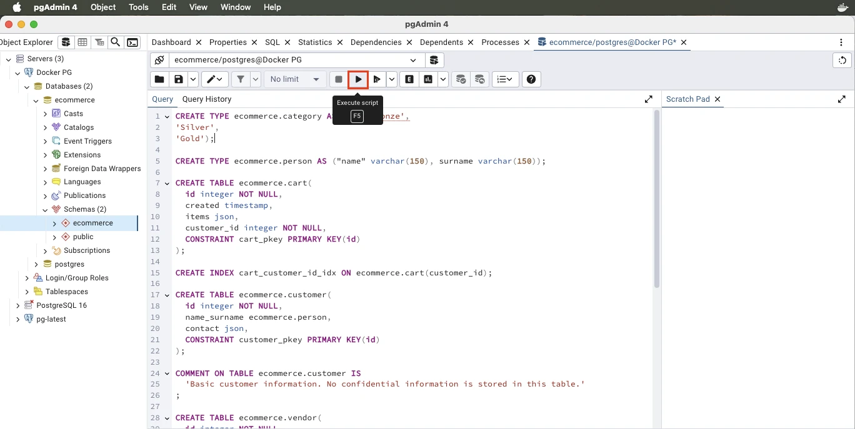Click the Docker whale icon in menu bar

click(842, 7)
